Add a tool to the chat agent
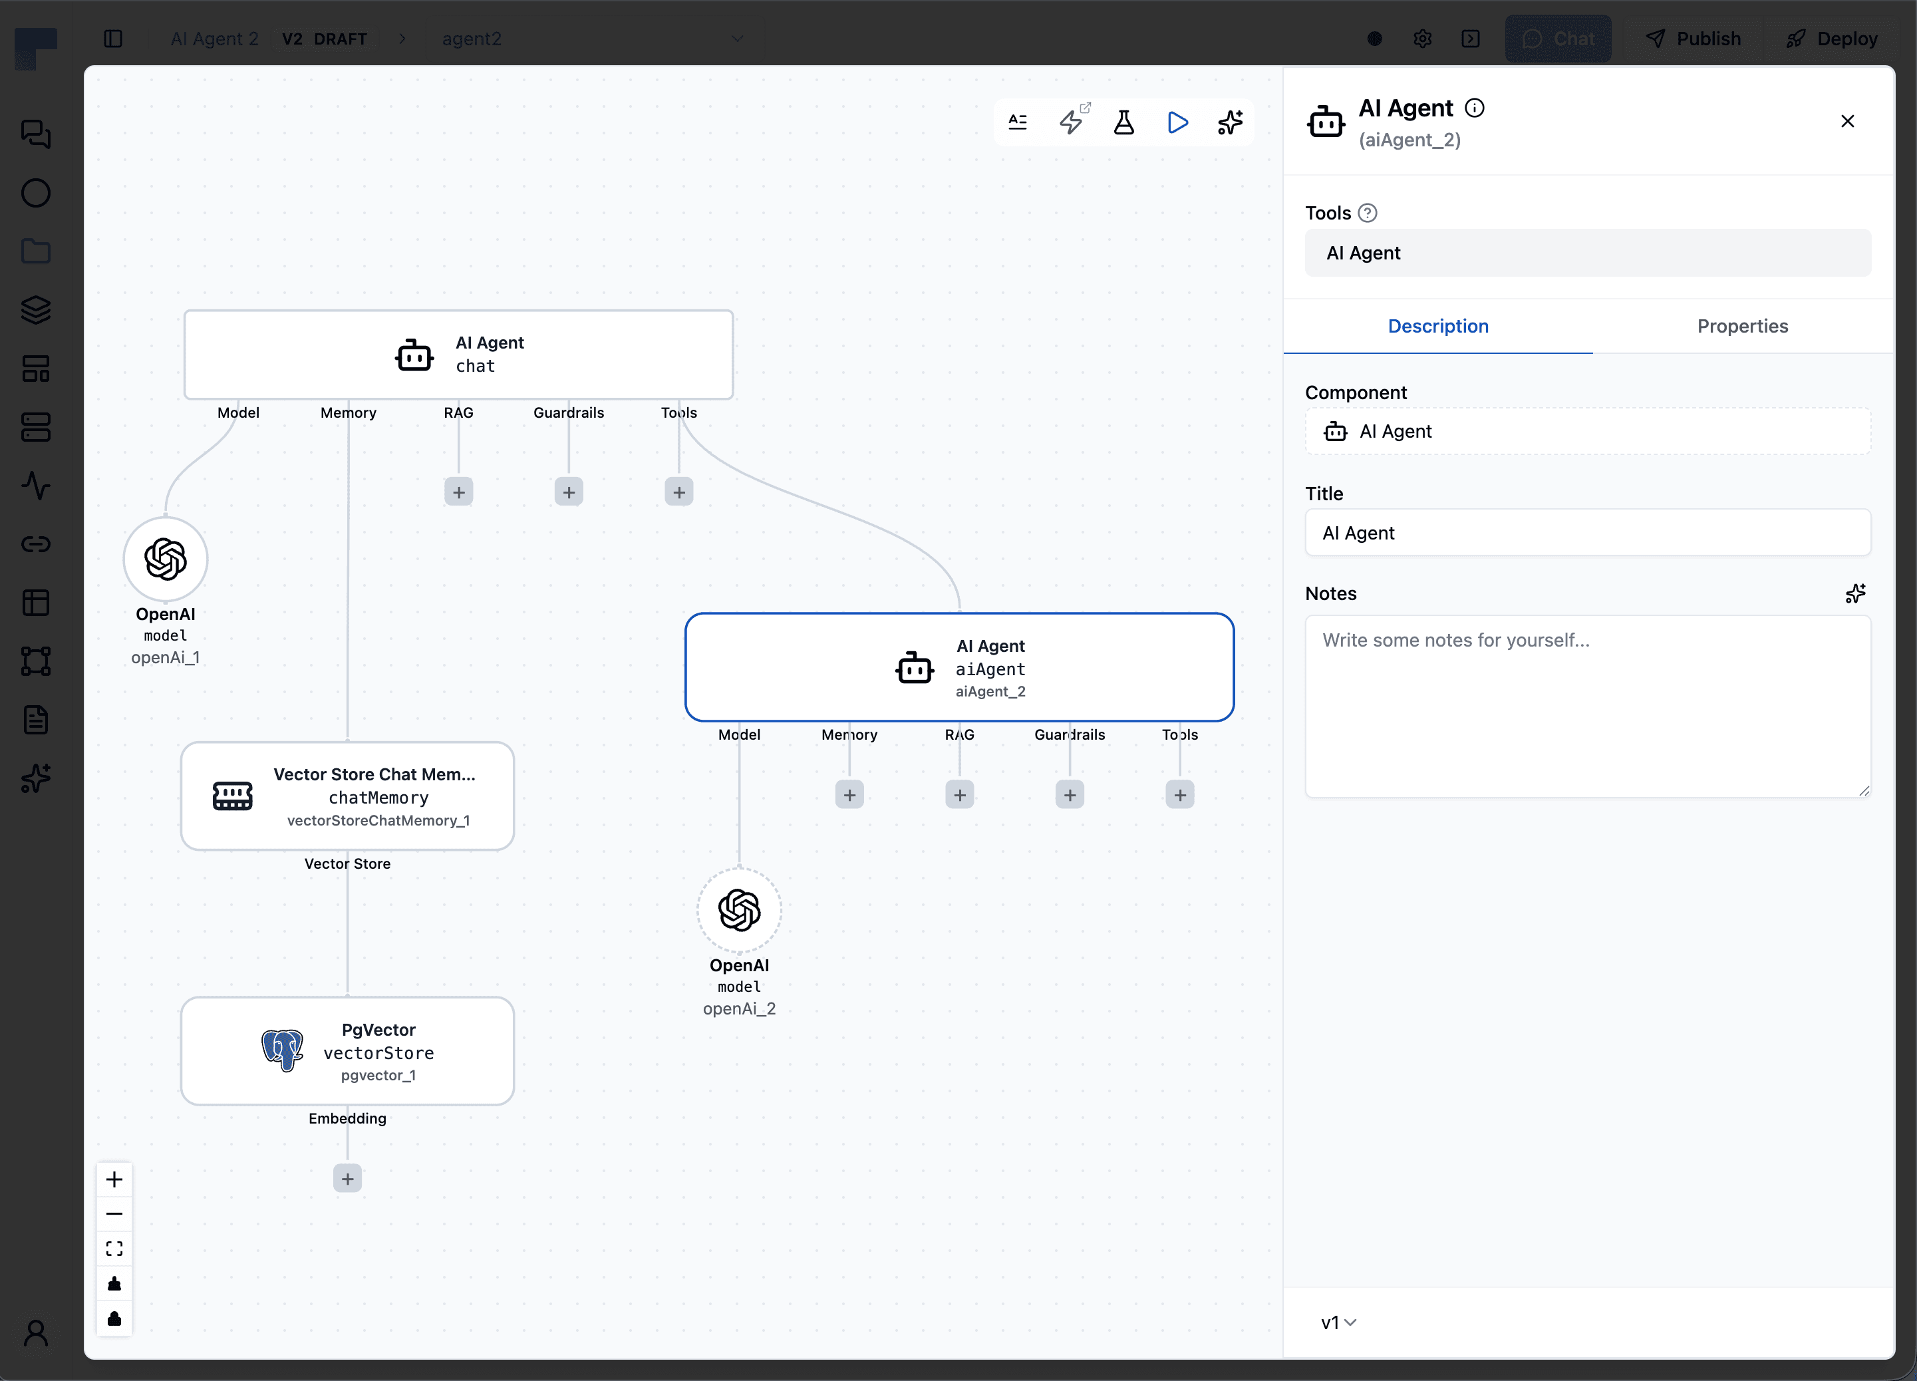Viewport: 1917px width, 1381px height. click(x=678, y=492)
